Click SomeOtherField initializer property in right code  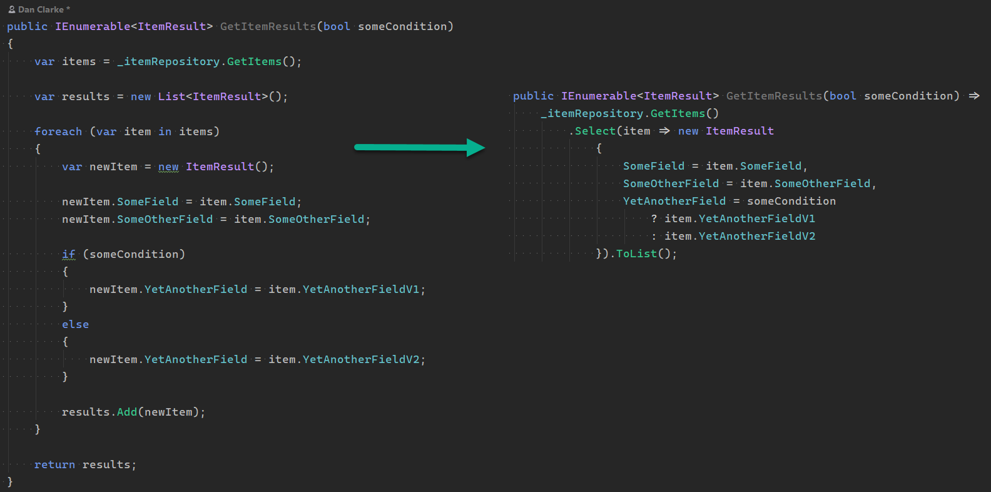[671, 183]
